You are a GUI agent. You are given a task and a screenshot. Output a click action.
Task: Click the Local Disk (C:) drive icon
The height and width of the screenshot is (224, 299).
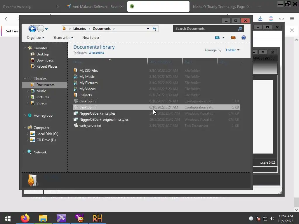coord(33,134)
